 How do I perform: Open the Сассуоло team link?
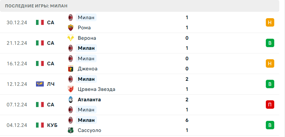[x=89, y=130]
